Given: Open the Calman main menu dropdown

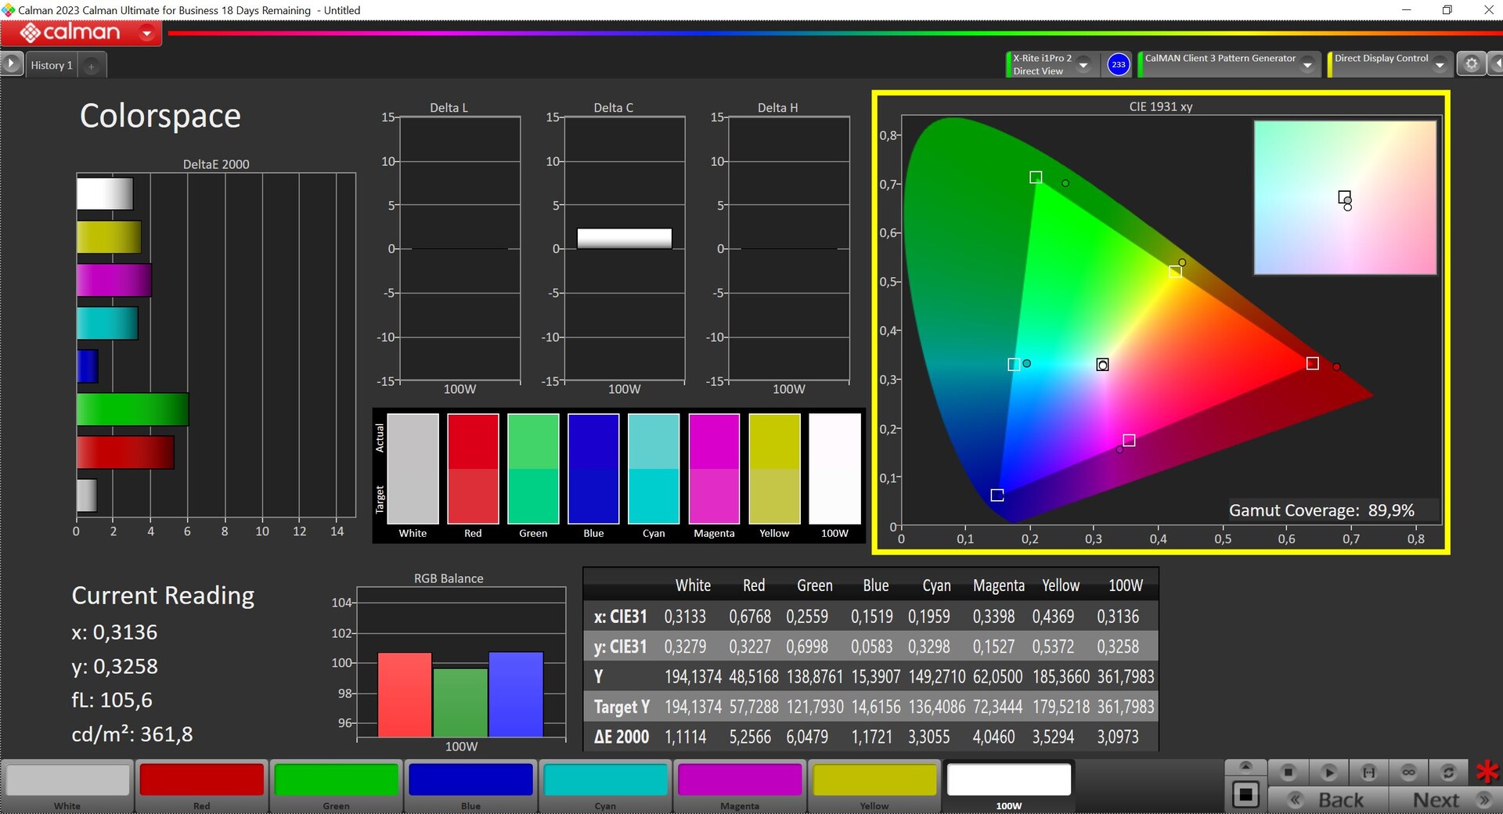Looking at the screenshot, I should 146,33.
